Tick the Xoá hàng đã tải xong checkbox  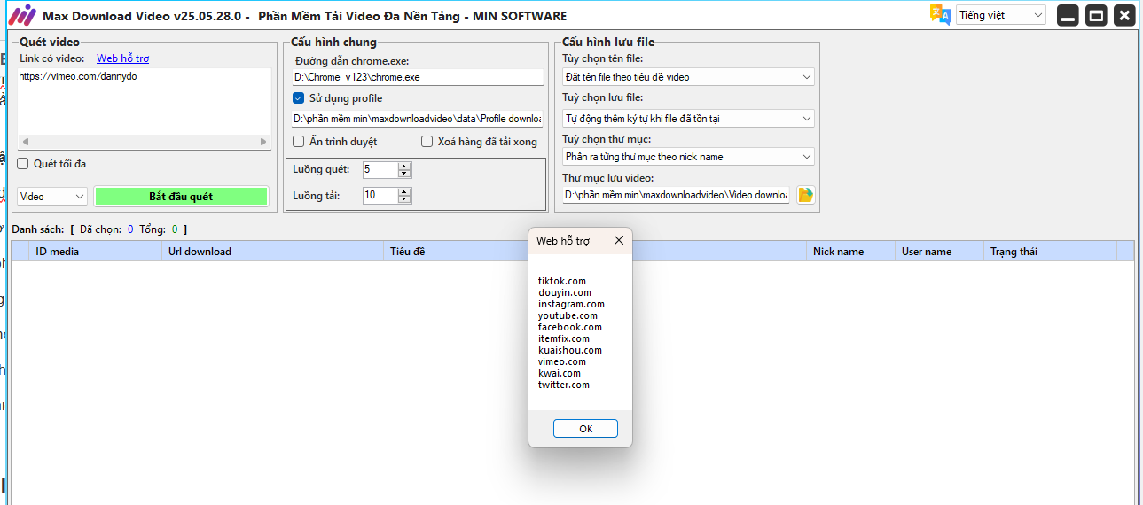[x=427, y=142]
